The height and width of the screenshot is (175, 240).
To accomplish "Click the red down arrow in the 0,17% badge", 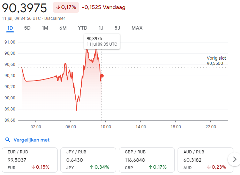I will click(58, 7).
